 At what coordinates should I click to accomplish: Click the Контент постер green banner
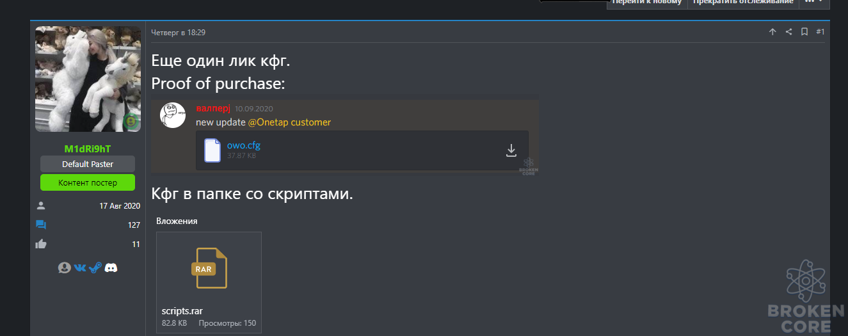coord(88,182)
